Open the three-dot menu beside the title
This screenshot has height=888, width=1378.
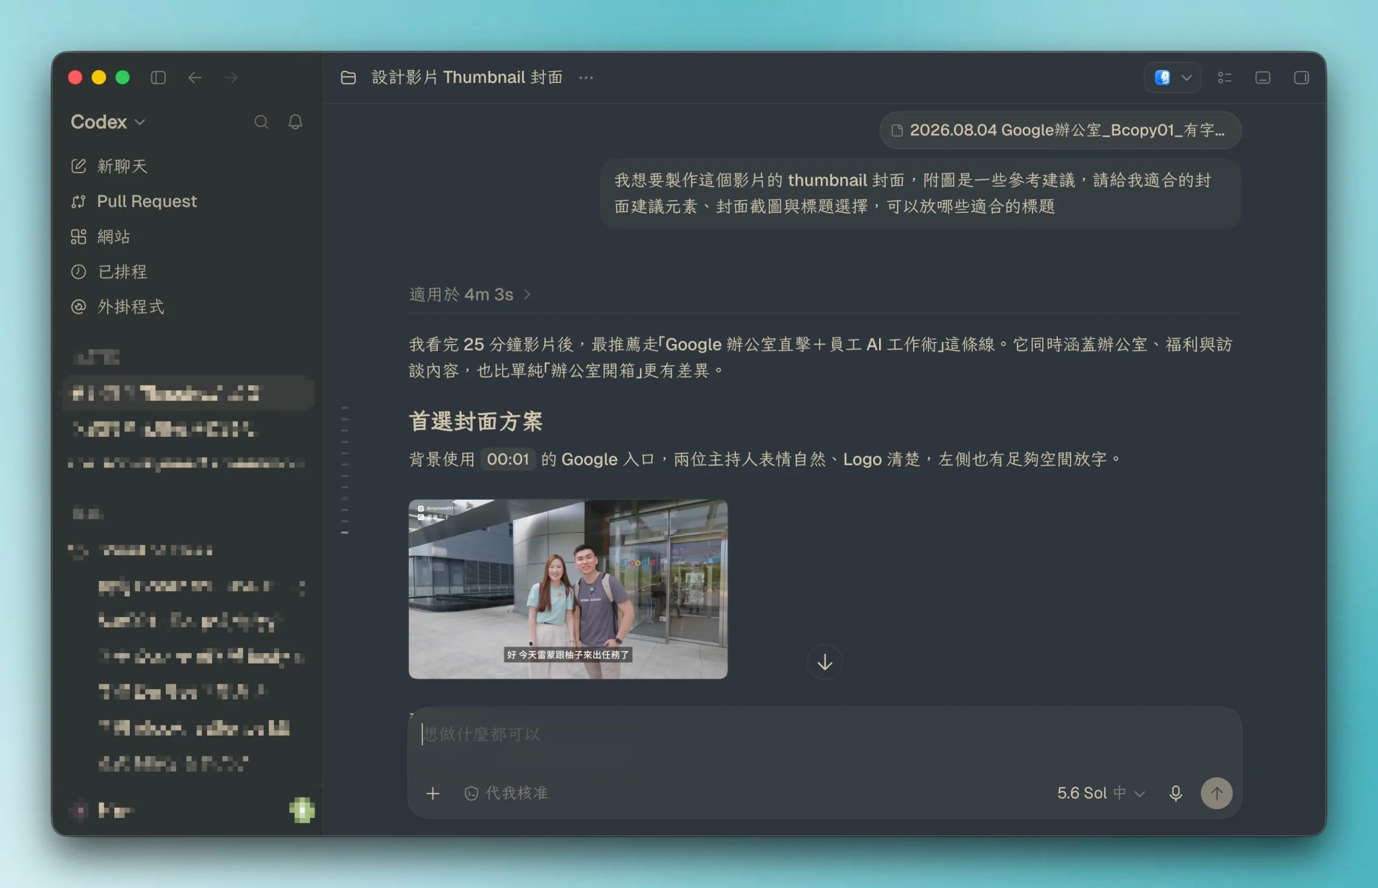[586, 77]
